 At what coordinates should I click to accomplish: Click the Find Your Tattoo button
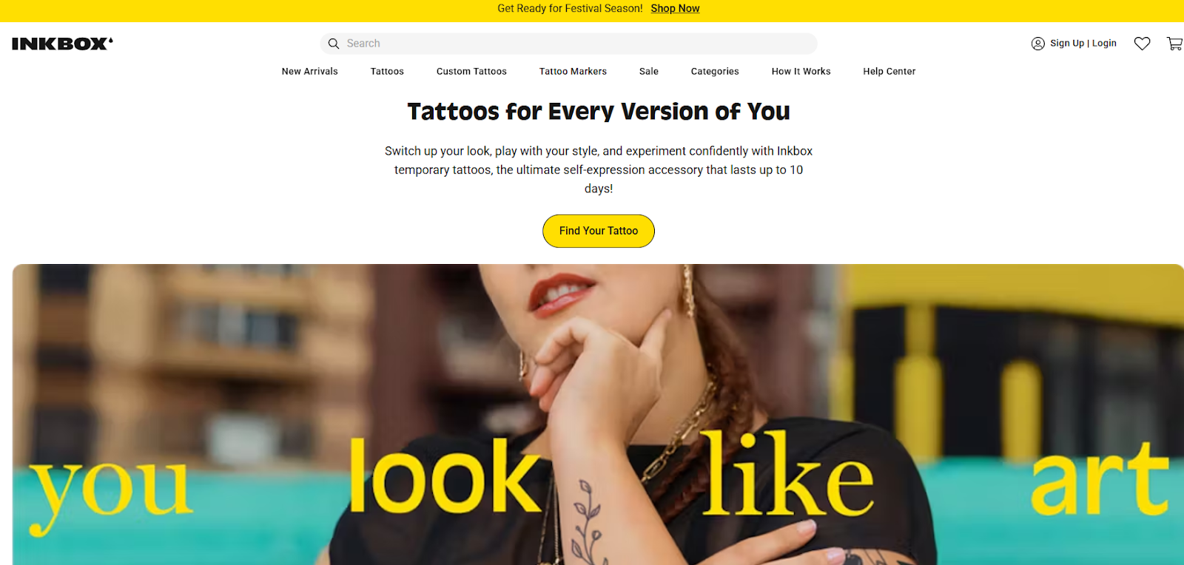click(599, 231)
